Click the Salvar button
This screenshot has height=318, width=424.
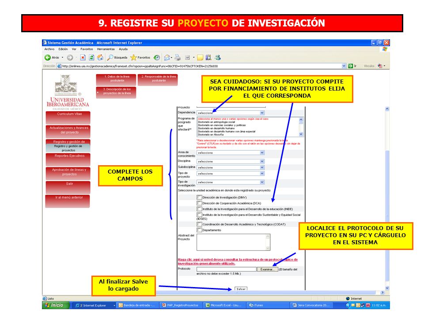(241, 289)
